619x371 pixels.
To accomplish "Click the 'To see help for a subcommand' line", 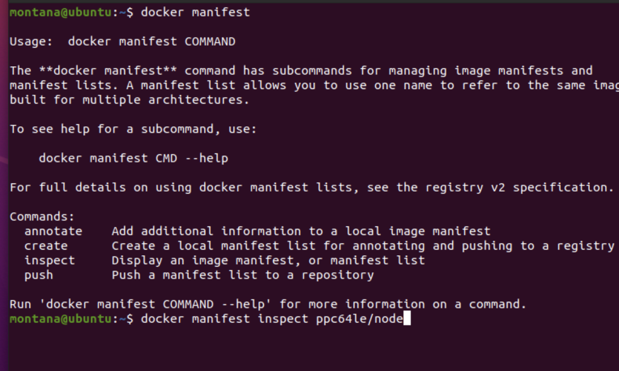I will [133, 129].
